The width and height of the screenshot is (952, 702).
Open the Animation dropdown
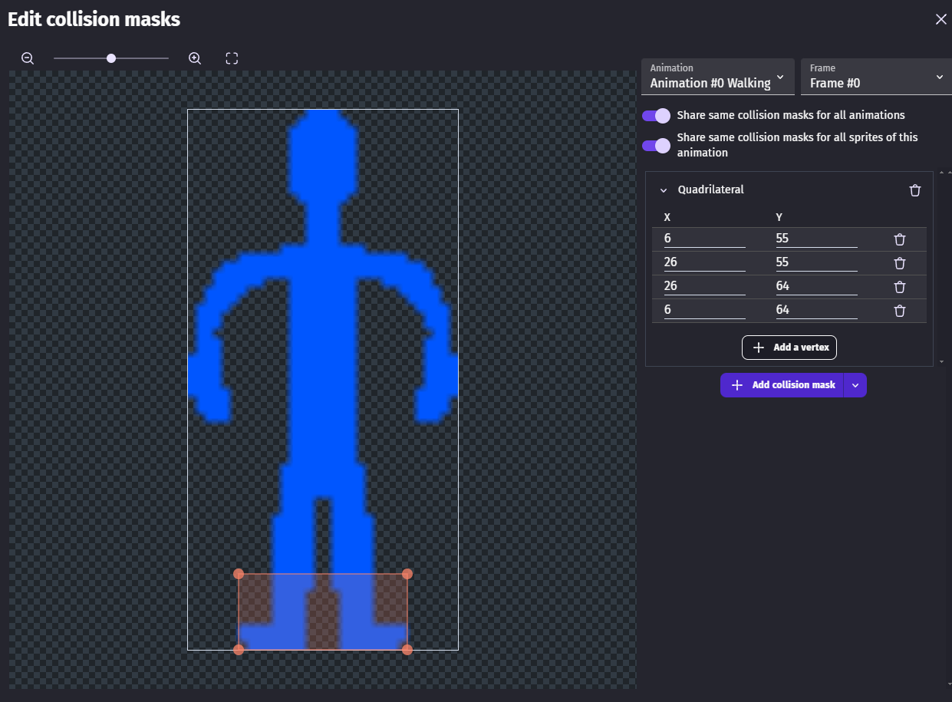pyautogui.click(x=717, y=77)
